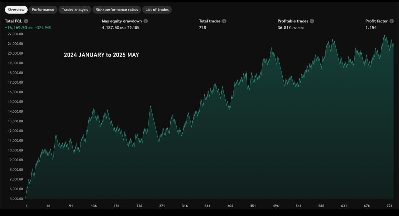Viewport: 399px width, 216px height.
Task: Open the info icon beside Total P&L
Action: 26,21
